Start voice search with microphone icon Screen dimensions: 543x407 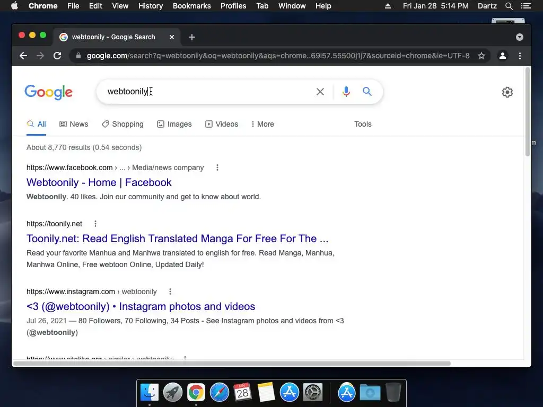pyautogui.click(x=346, y=92)
